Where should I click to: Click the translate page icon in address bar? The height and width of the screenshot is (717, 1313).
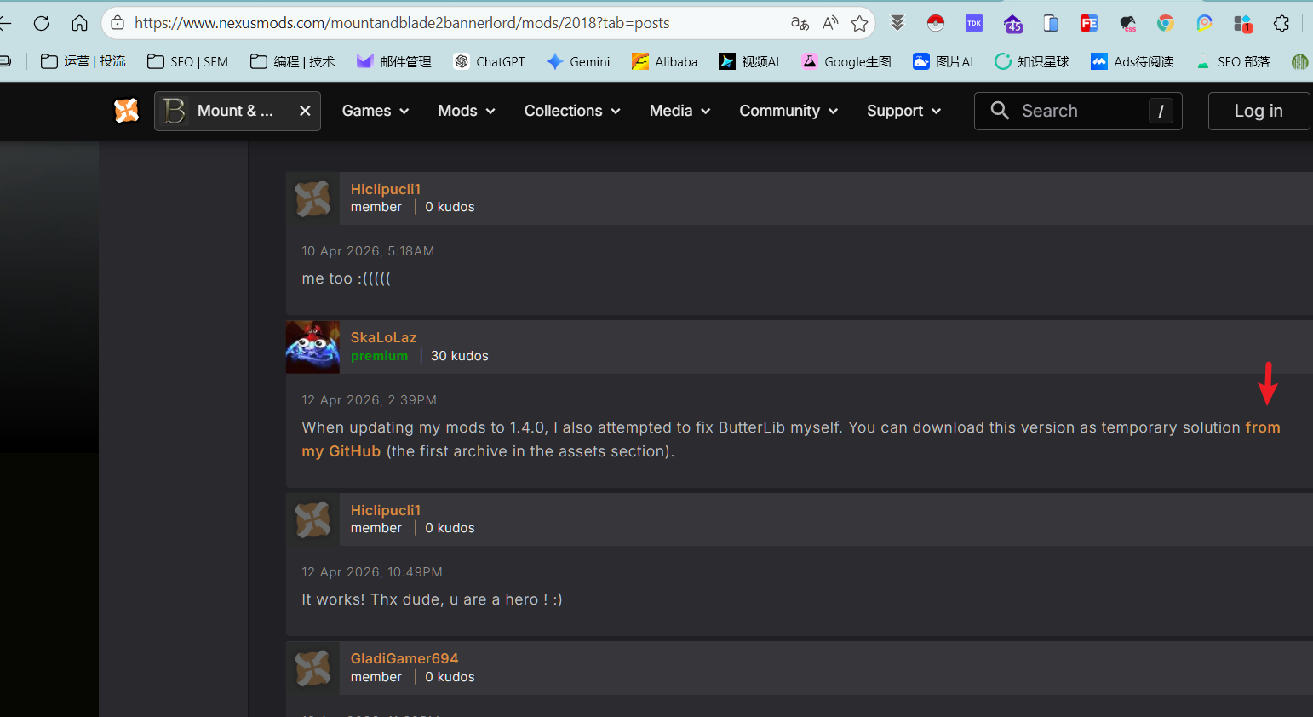tap(800, 23)
